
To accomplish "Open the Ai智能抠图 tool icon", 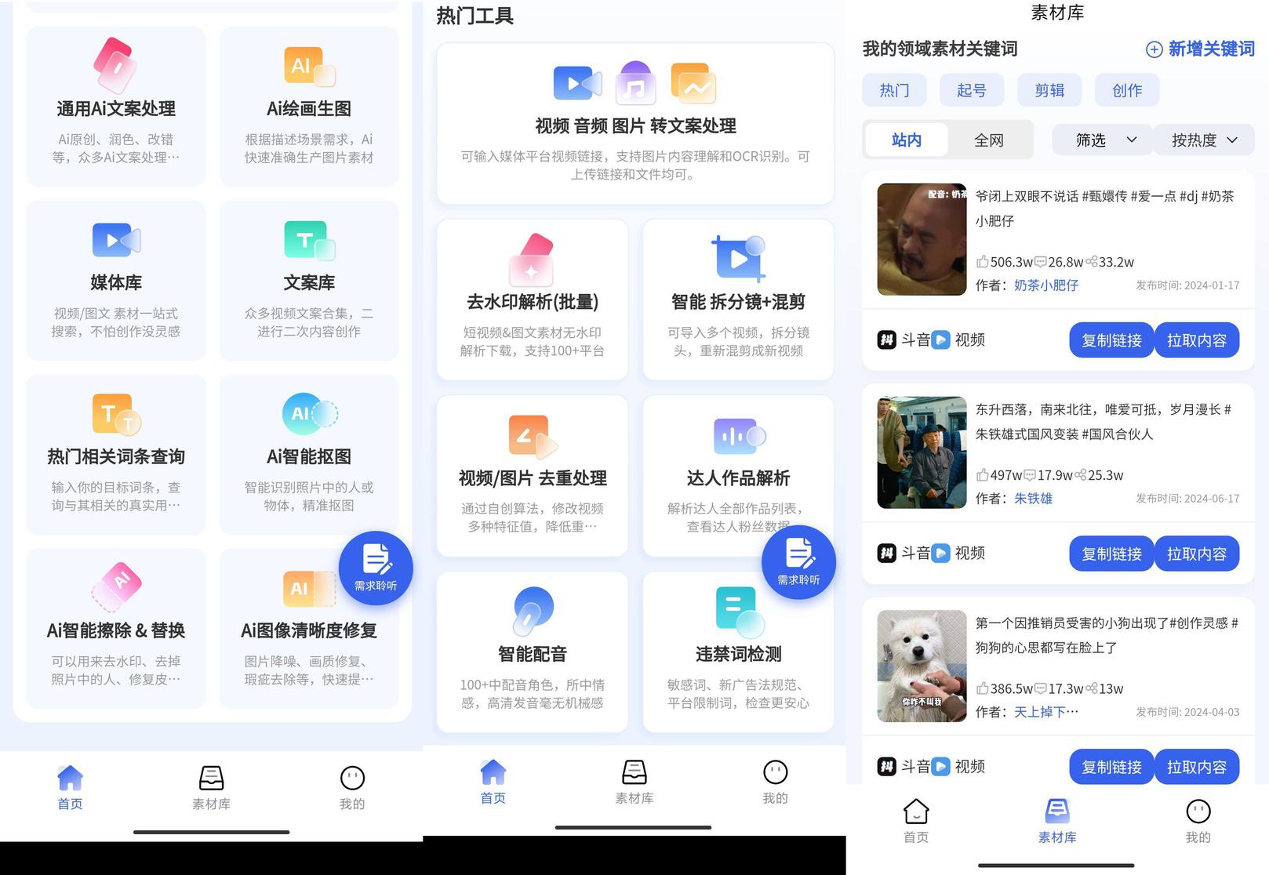I will click(309, 414).
